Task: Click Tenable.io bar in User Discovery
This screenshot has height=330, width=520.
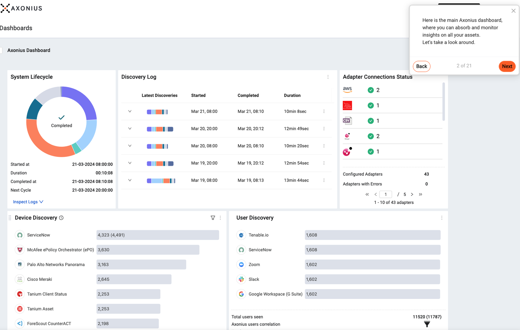Action: 373,235
